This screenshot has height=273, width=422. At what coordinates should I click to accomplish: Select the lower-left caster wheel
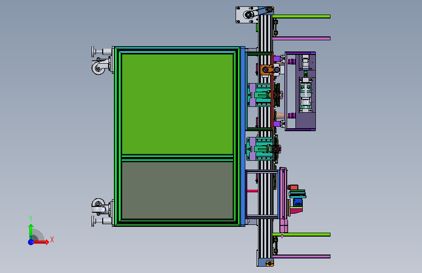98,205
